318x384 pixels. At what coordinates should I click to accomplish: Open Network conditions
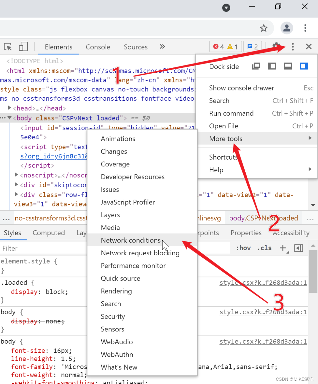tap(142, 240)
